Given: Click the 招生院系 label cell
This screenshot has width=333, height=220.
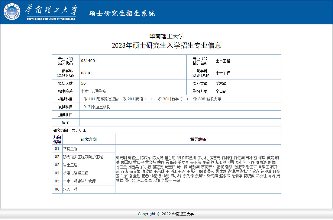Looking at the screenshot, I should point(66,91).
